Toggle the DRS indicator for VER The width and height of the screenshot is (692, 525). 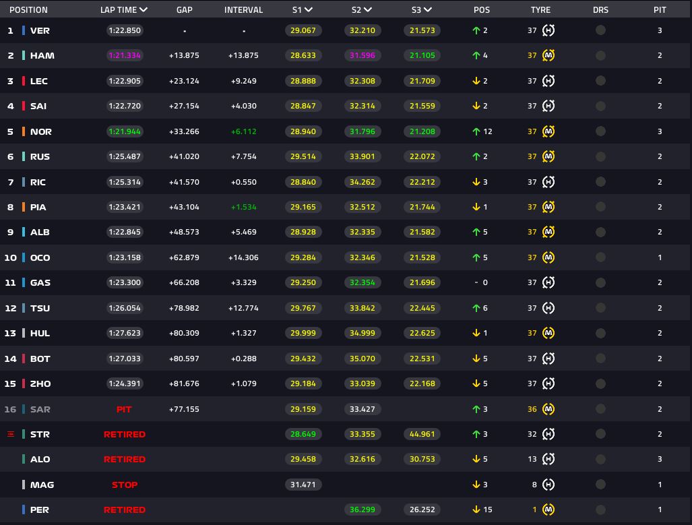pyautogui.click(x=600, y=30)
